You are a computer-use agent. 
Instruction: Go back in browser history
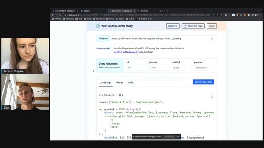tap(53, 15)
